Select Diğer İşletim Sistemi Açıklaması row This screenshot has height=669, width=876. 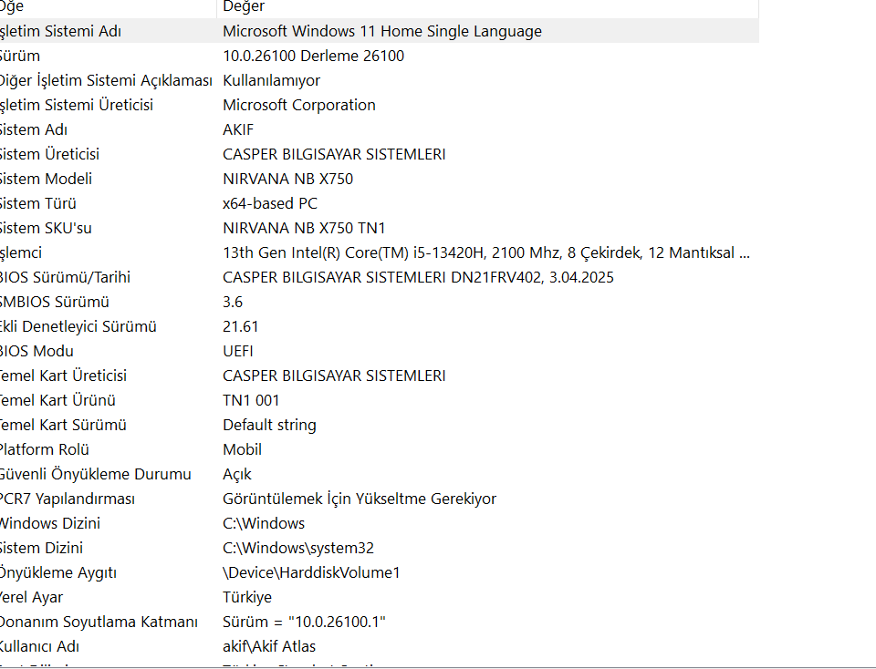(106, 80)
